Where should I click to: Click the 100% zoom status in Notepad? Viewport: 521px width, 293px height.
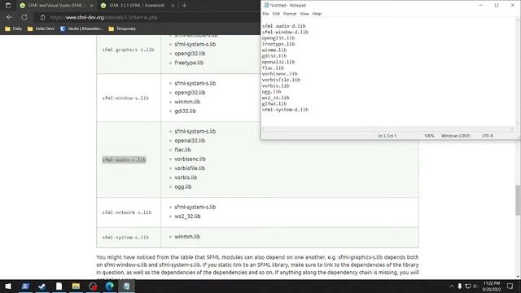pos(429,136)
